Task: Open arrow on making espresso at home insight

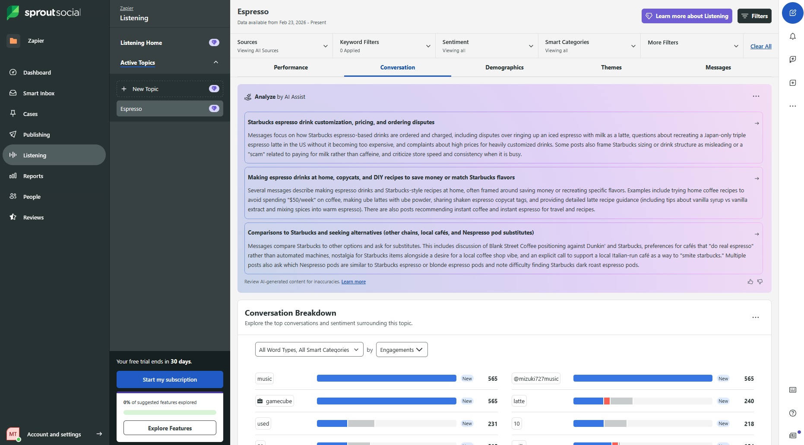Action: coord(757,179)
